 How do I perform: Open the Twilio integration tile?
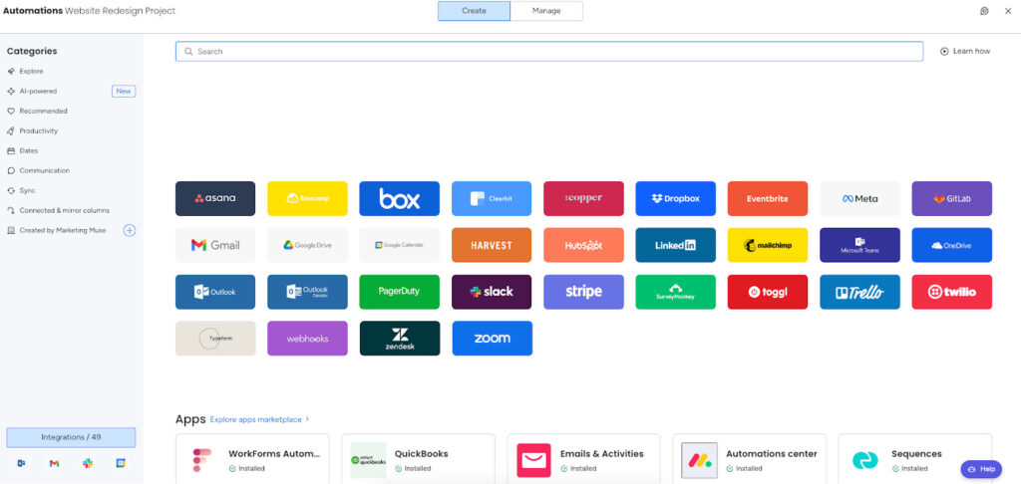[952, 292]
